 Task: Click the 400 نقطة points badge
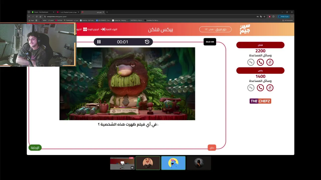(x=210, y=42)
